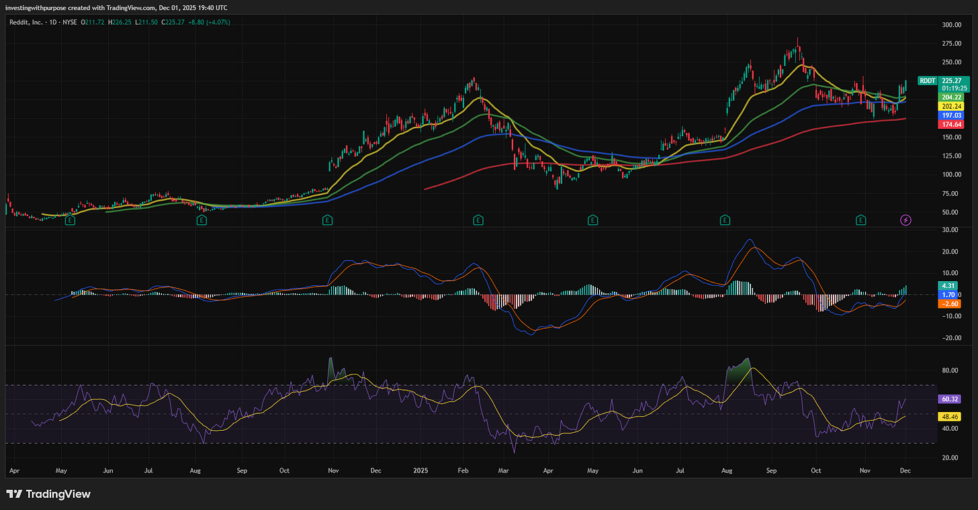Click the earnings E marker just before Nov 2025
The width and height of the screenshot is (978, 510).
860,219
